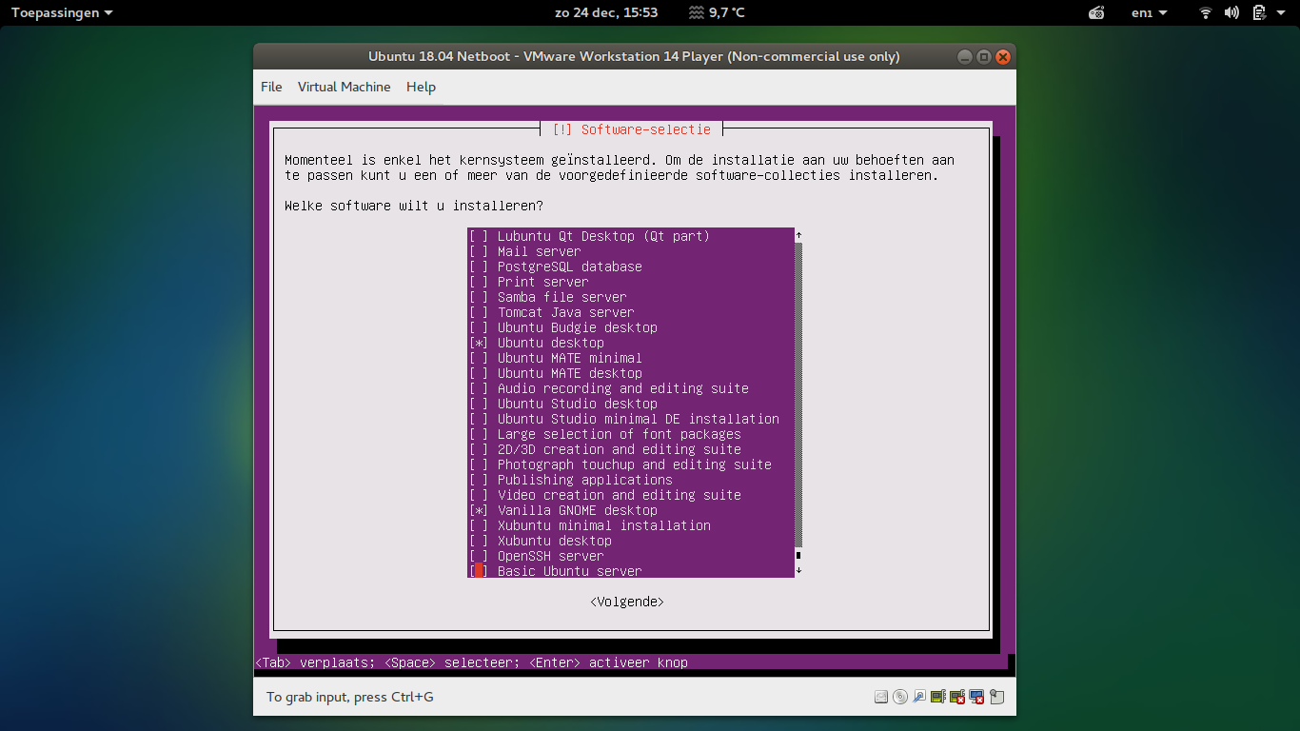Open the Virtual Machine menu
1300x731 pixels.
(345, 87)
